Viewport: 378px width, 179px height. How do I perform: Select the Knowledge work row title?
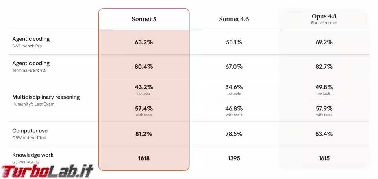click(x=33, y=155)
